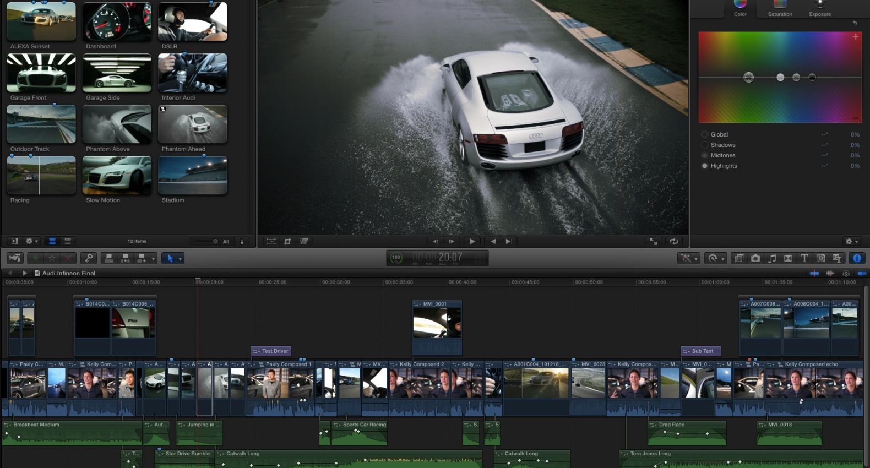Viewport: 870px width, 468px height.
Task: Open the Retime speed dropdown
Action: coord(715,258)
